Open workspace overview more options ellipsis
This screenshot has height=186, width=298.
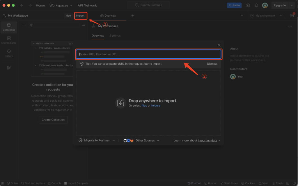point(290,26)
